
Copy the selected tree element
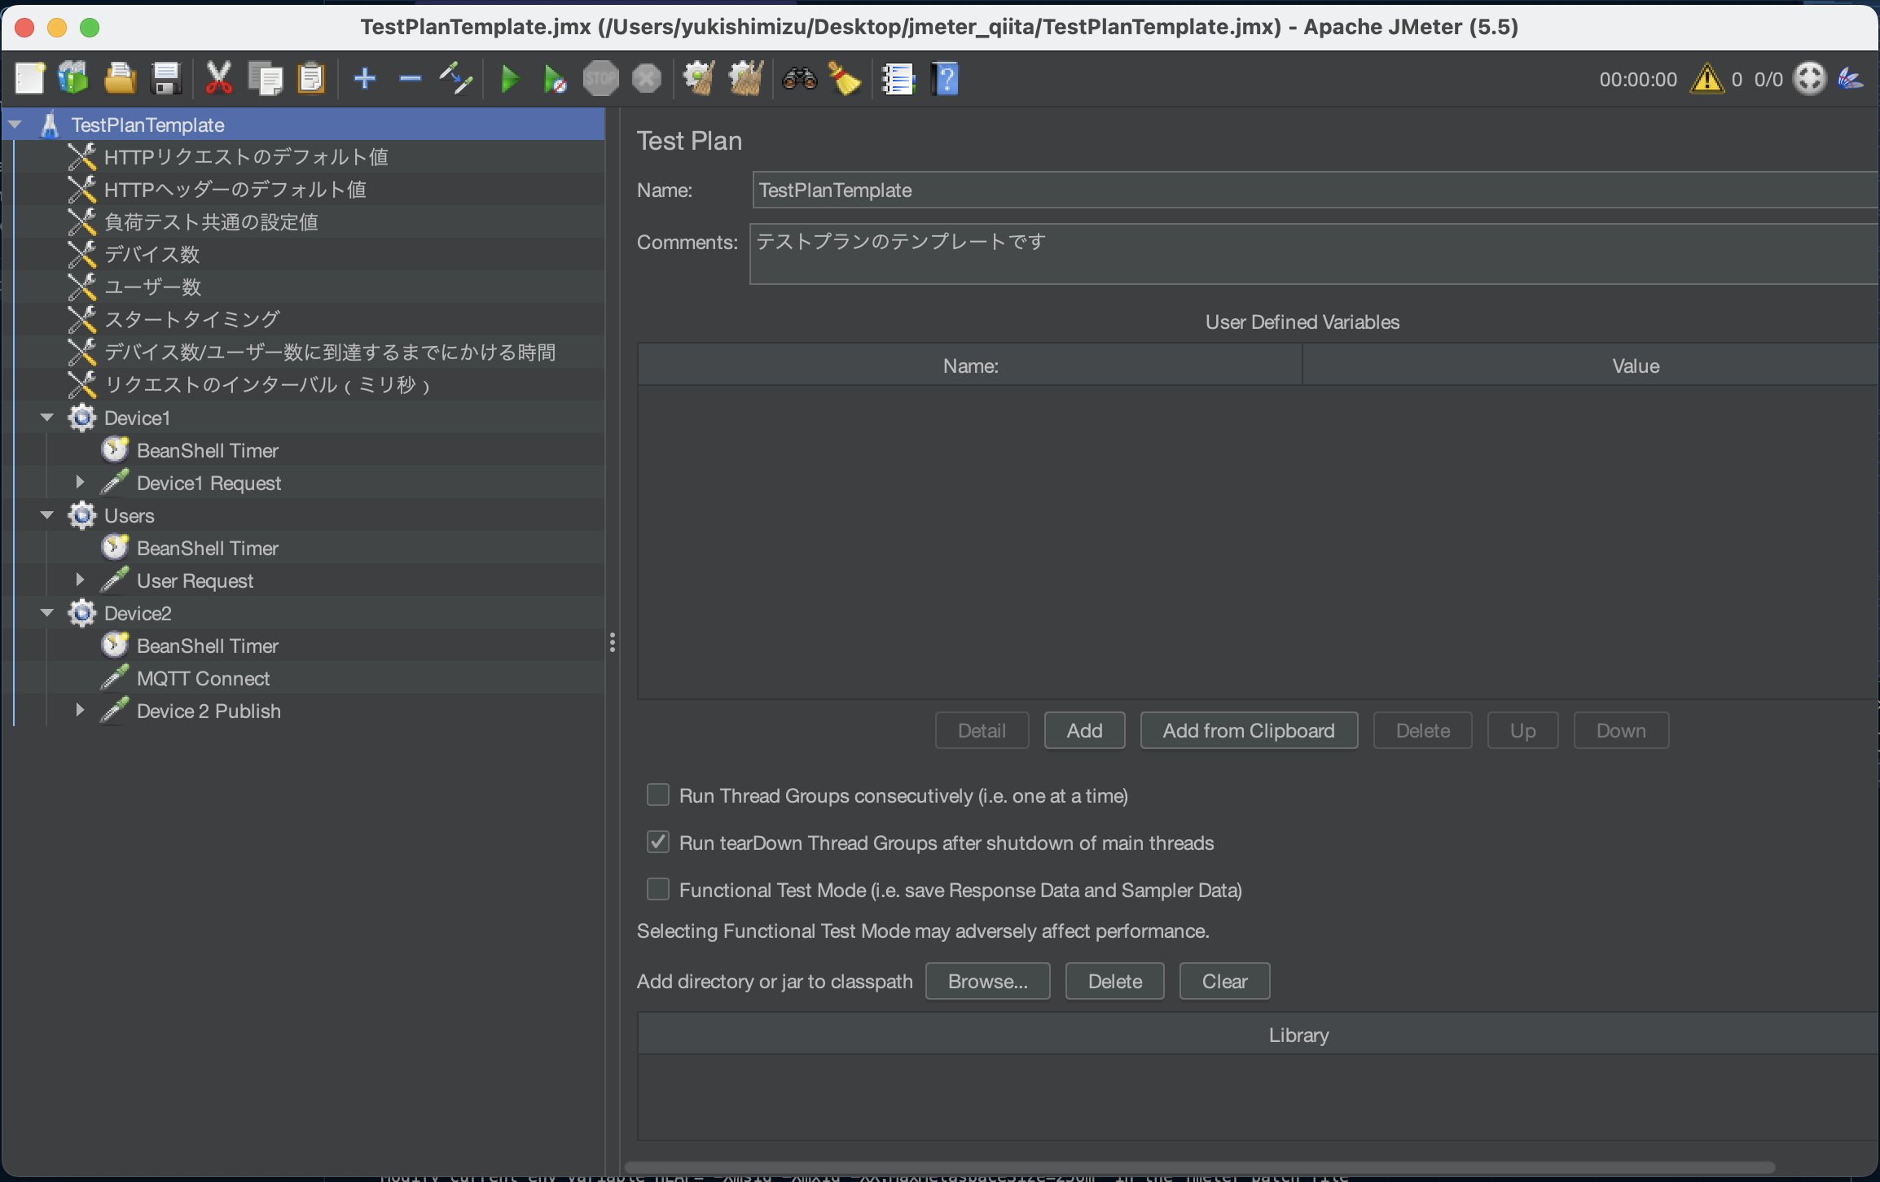pos(266,78)
